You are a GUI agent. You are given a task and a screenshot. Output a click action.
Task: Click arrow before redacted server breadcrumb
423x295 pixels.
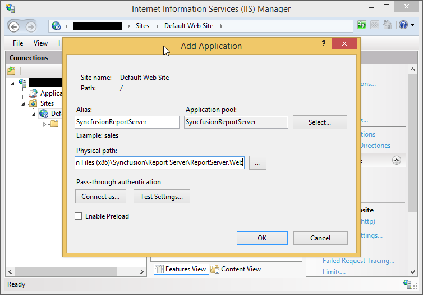[x=67, y=26]
